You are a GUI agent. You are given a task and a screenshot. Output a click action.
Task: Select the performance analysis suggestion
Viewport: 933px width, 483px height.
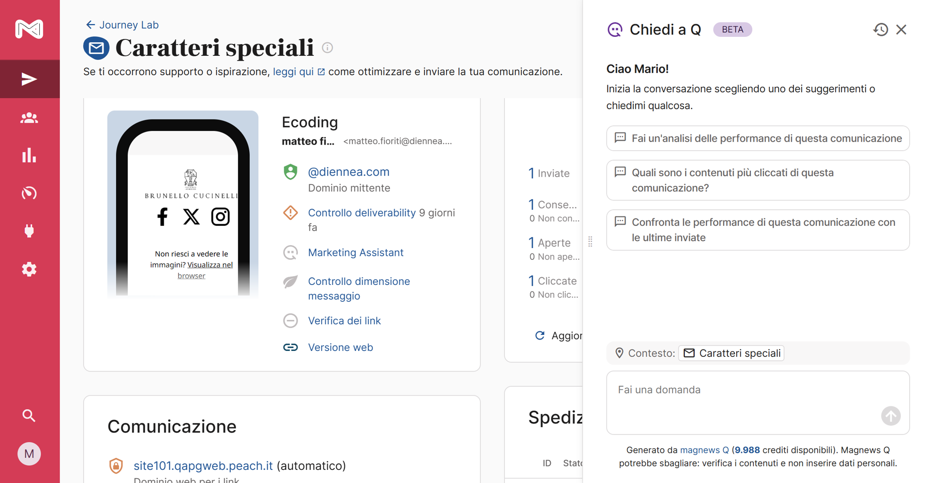point(758,138)
